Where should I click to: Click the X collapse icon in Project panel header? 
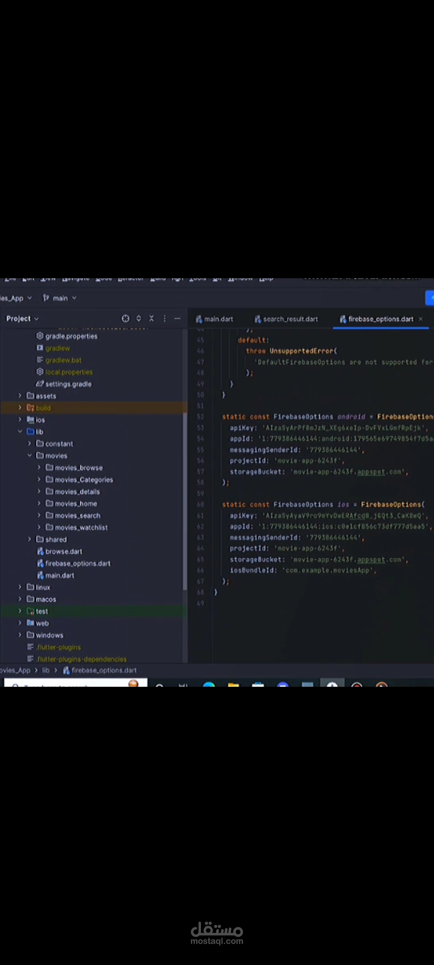pyautogui.click(x=151, y=318)
